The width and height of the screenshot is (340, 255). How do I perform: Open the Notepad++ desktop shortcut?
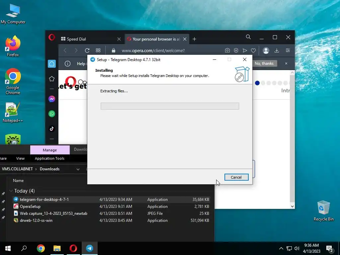click(x=13, y=112)
